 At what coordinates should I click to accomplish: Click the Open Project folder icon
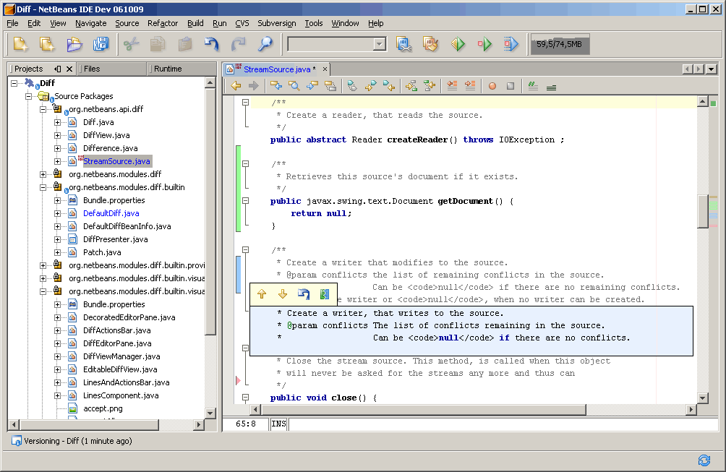[x=74, y=44]
